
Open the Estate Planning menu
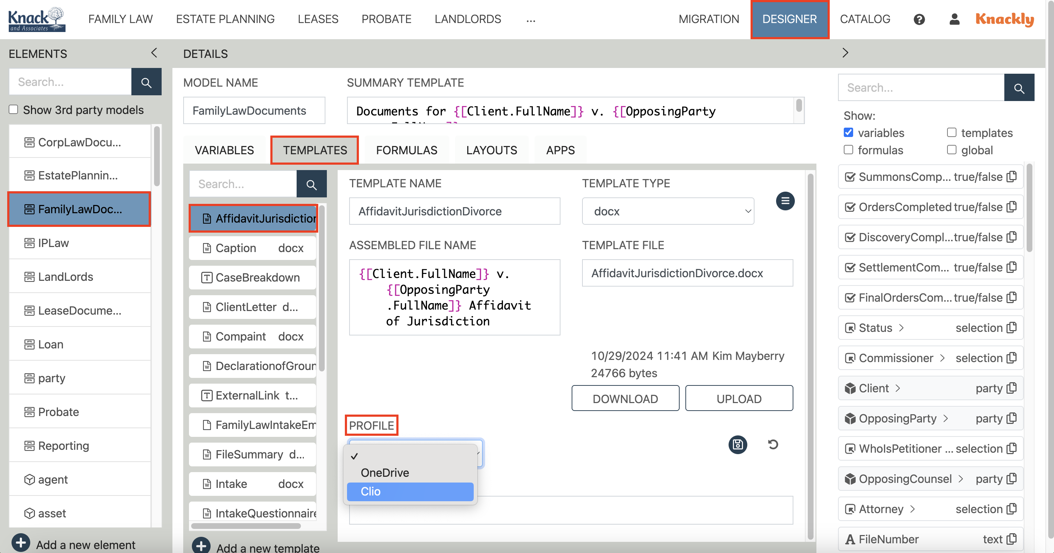(x=225, y=19)
